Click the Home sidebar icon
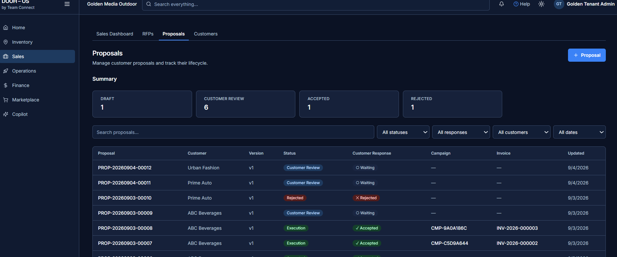The width and height of the screenshot is (617, 257). 6,28
